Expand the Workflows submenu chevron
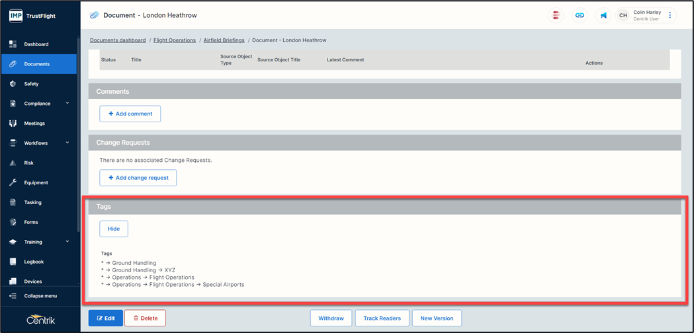This screenshot has width=694, height=333. pyautogui.click(x=67, y=143)
